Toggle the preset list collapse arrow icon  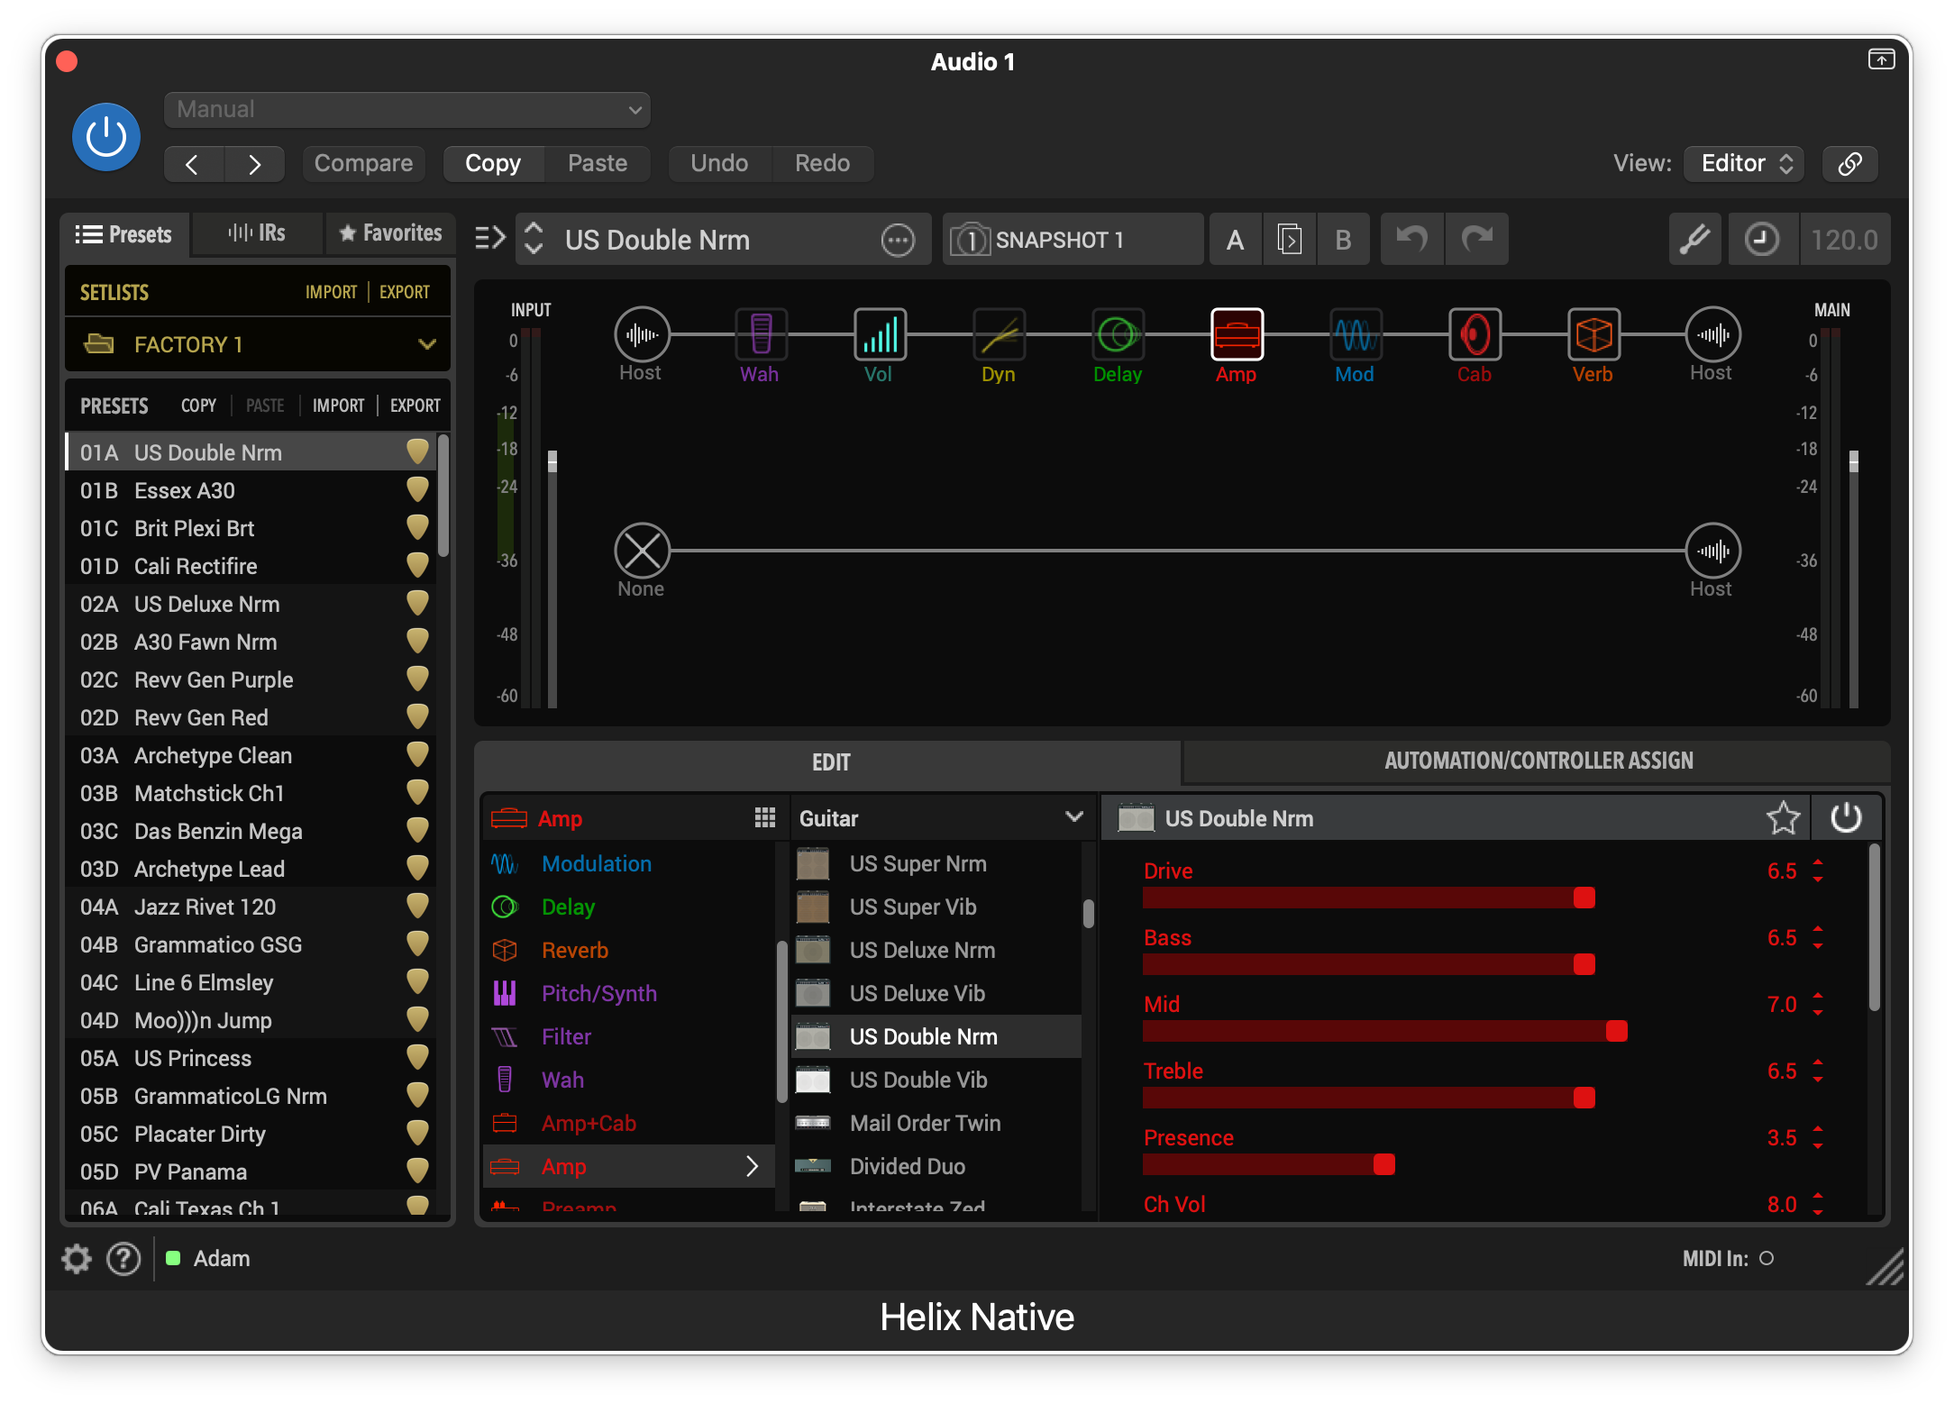(490, 239)
